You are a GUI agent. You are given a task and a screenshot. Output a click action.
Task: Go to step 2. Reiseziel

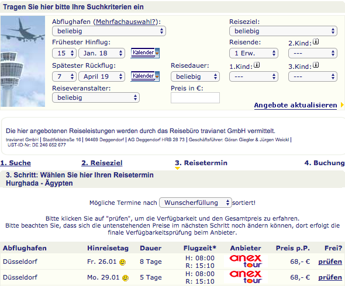102,163
